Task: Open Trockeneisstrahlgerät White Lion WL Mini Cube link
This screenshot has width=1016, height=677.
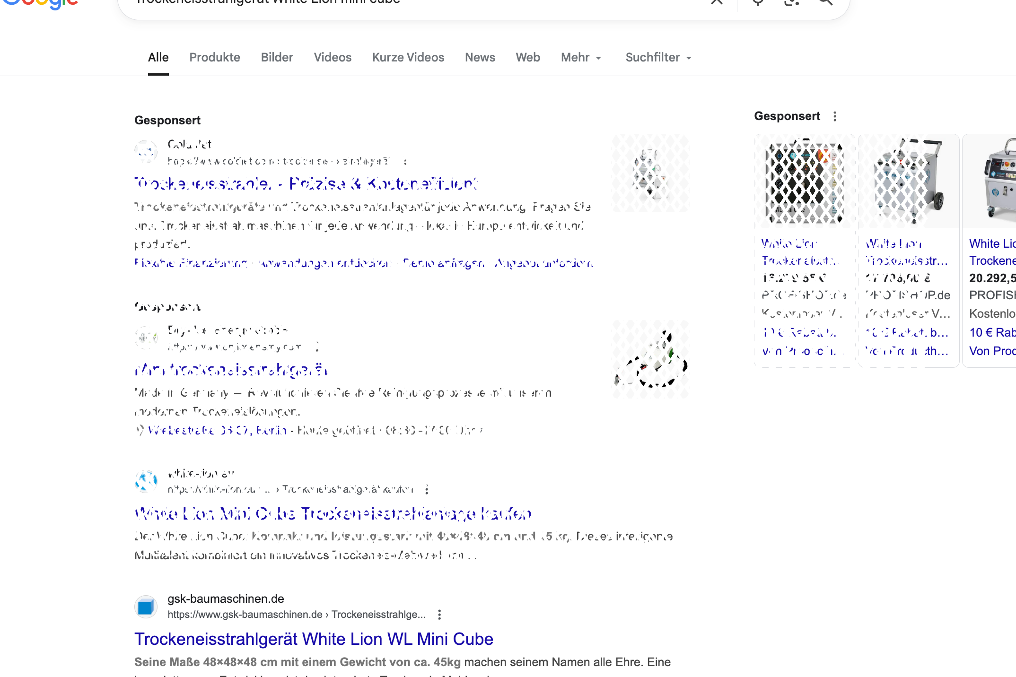Action: tap(314, 639)
